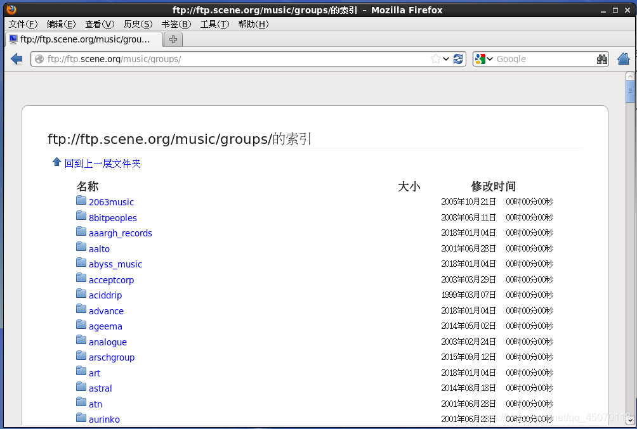Open the atn directory link
Viewport: 637px width, 429px height.
95,404
